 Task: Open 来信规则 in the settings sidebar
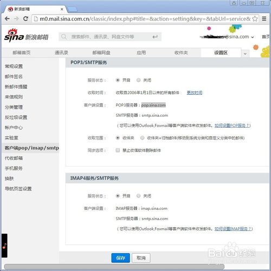[14, 97]
